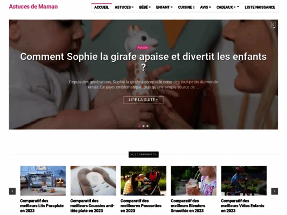
Task: Open the Cadeaux dropdown chevron
Action: pos(238,7)
